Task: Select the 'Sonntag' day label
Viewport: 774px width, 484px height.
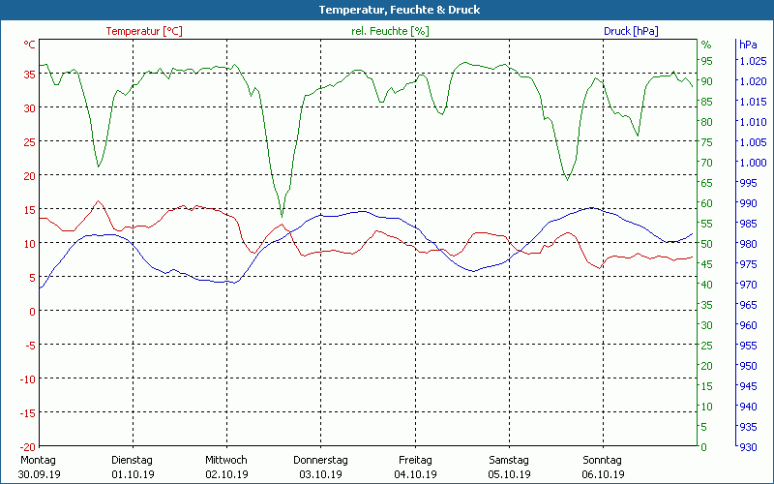Action: [x=603, y=460]
